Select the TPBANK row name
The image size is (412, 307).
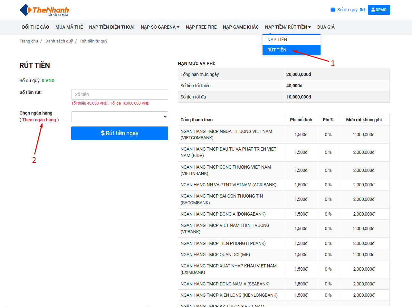[223, 243]
